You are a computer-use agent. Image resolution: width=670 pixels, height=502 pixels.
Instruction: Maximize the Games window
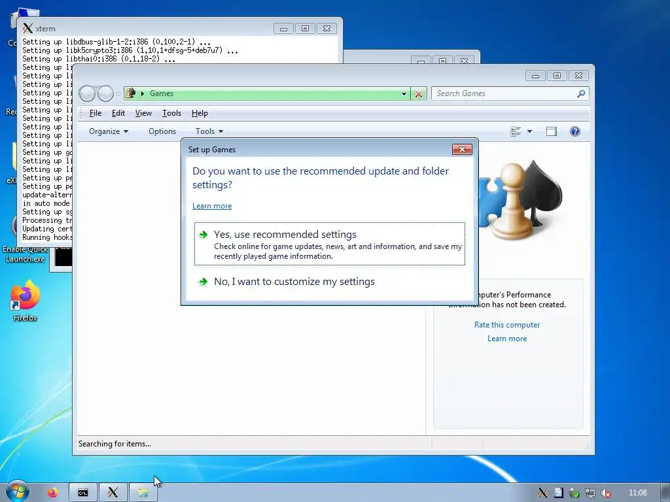coord(557,76)
